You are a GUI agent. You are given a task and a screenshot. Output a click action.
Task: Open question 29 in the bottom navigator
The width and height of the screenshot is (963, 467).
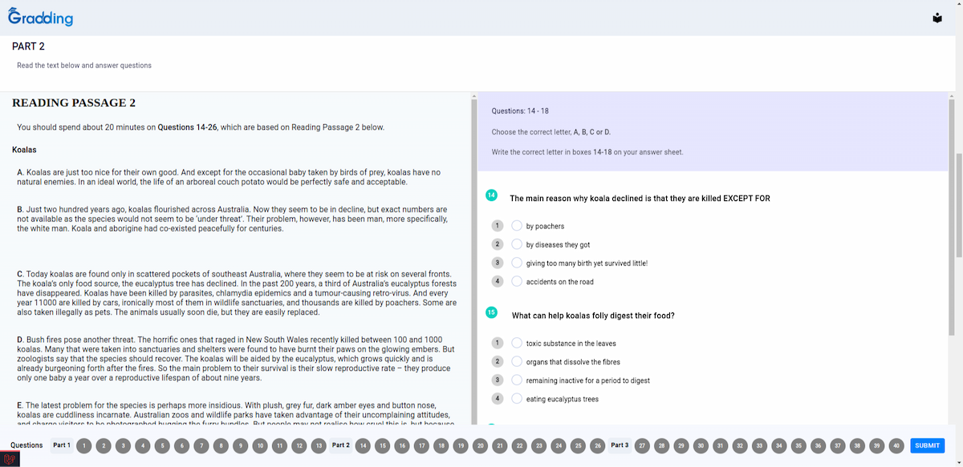click(681, 445)
